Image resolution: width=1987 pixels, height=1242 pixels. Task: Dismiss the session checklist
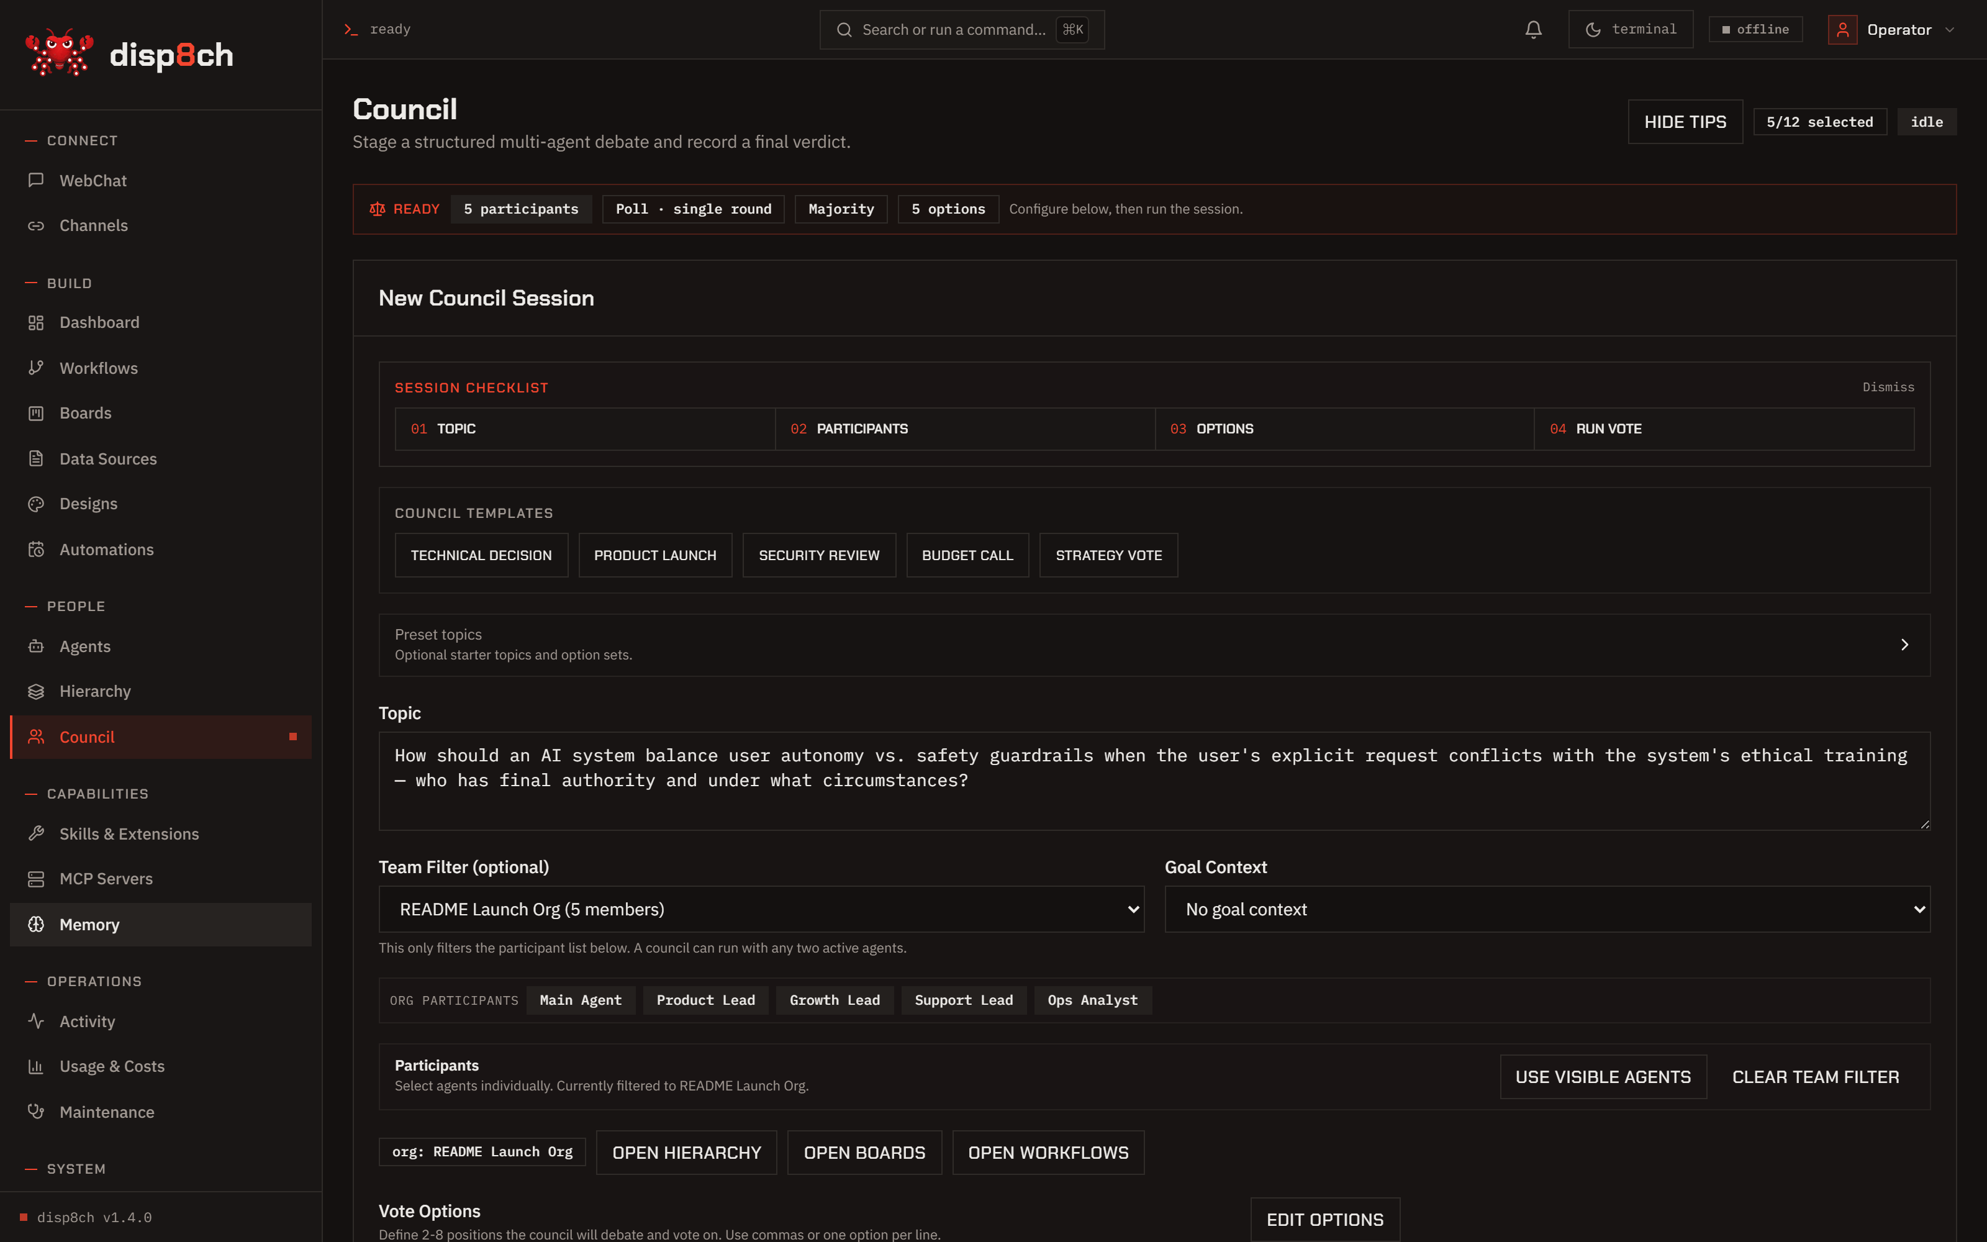[x=1888, y=387]
